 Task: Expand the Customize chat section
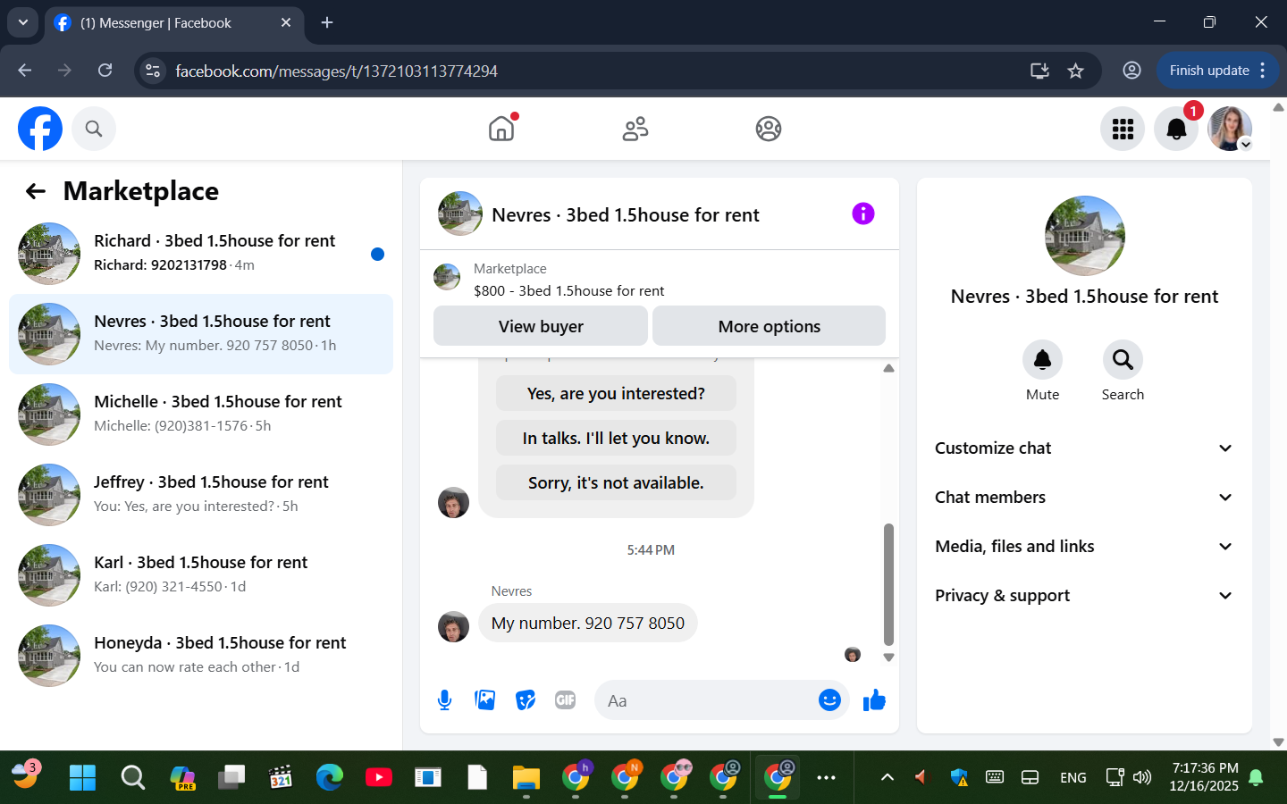(1084, 448)
